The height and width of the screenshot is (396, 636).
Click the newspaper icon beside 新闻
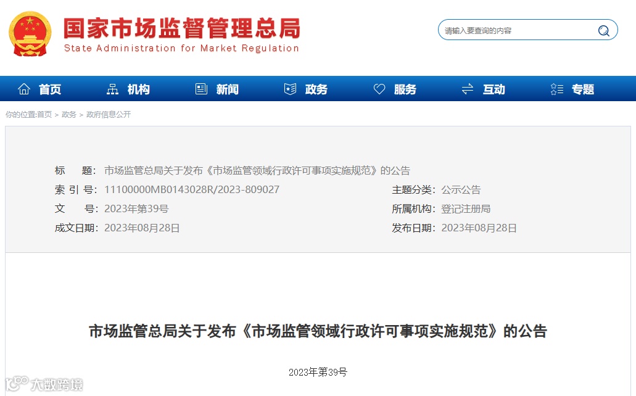point(201,89)
